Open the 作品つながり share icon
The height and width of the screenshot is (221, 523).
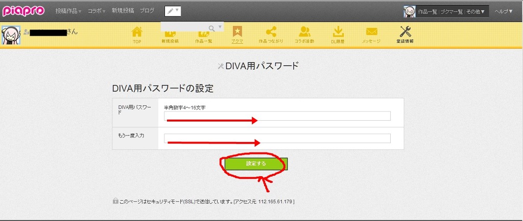coord(271,35)
